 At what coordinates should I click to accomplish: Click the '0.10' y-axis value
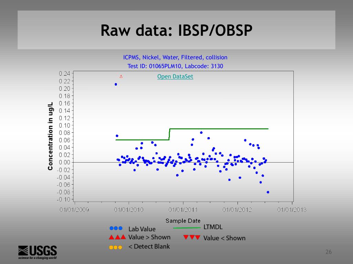click(x=64, y=125)
